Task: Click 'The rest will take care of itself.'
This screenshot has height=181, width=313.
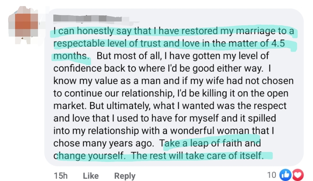Action: [197, 156]
